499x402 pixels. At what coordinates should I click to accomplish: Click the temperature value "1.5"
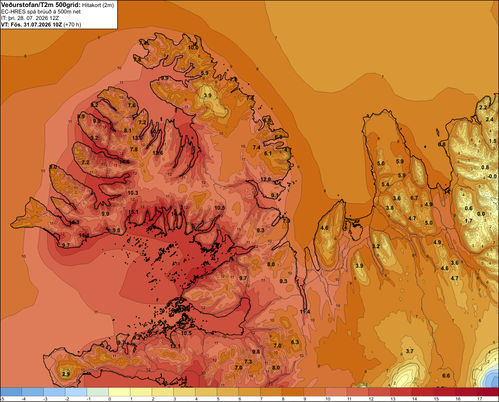(x=493, y=141)
